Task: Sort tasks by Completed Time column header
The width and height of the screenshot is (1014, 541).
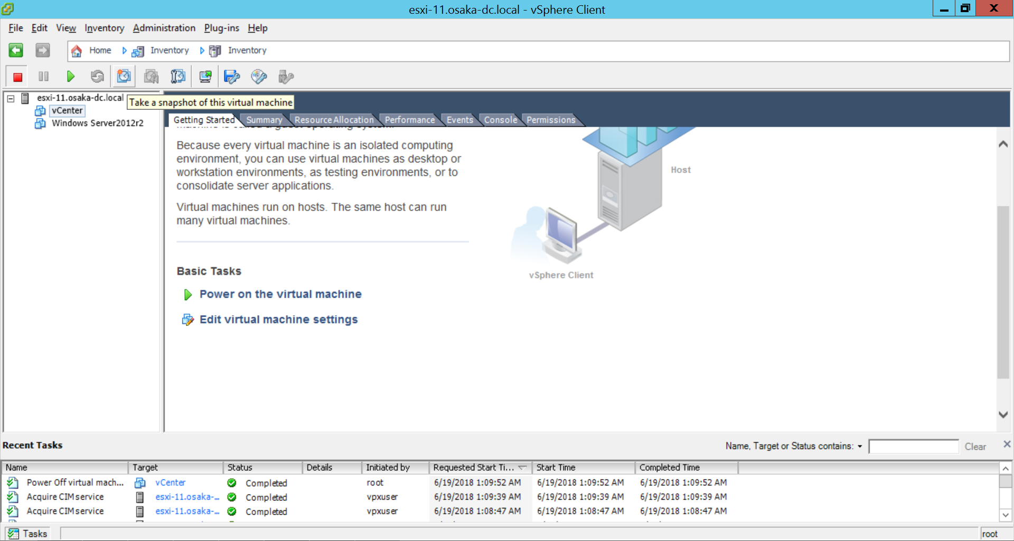Action: click(687, 468)
